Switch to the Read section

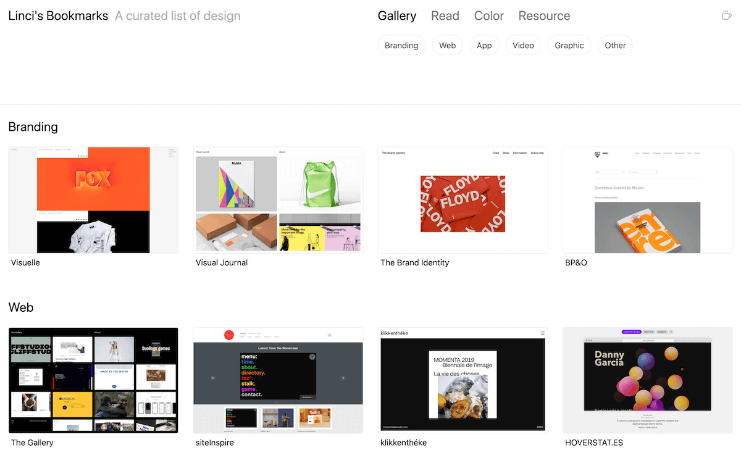click(x=445, y=16)
